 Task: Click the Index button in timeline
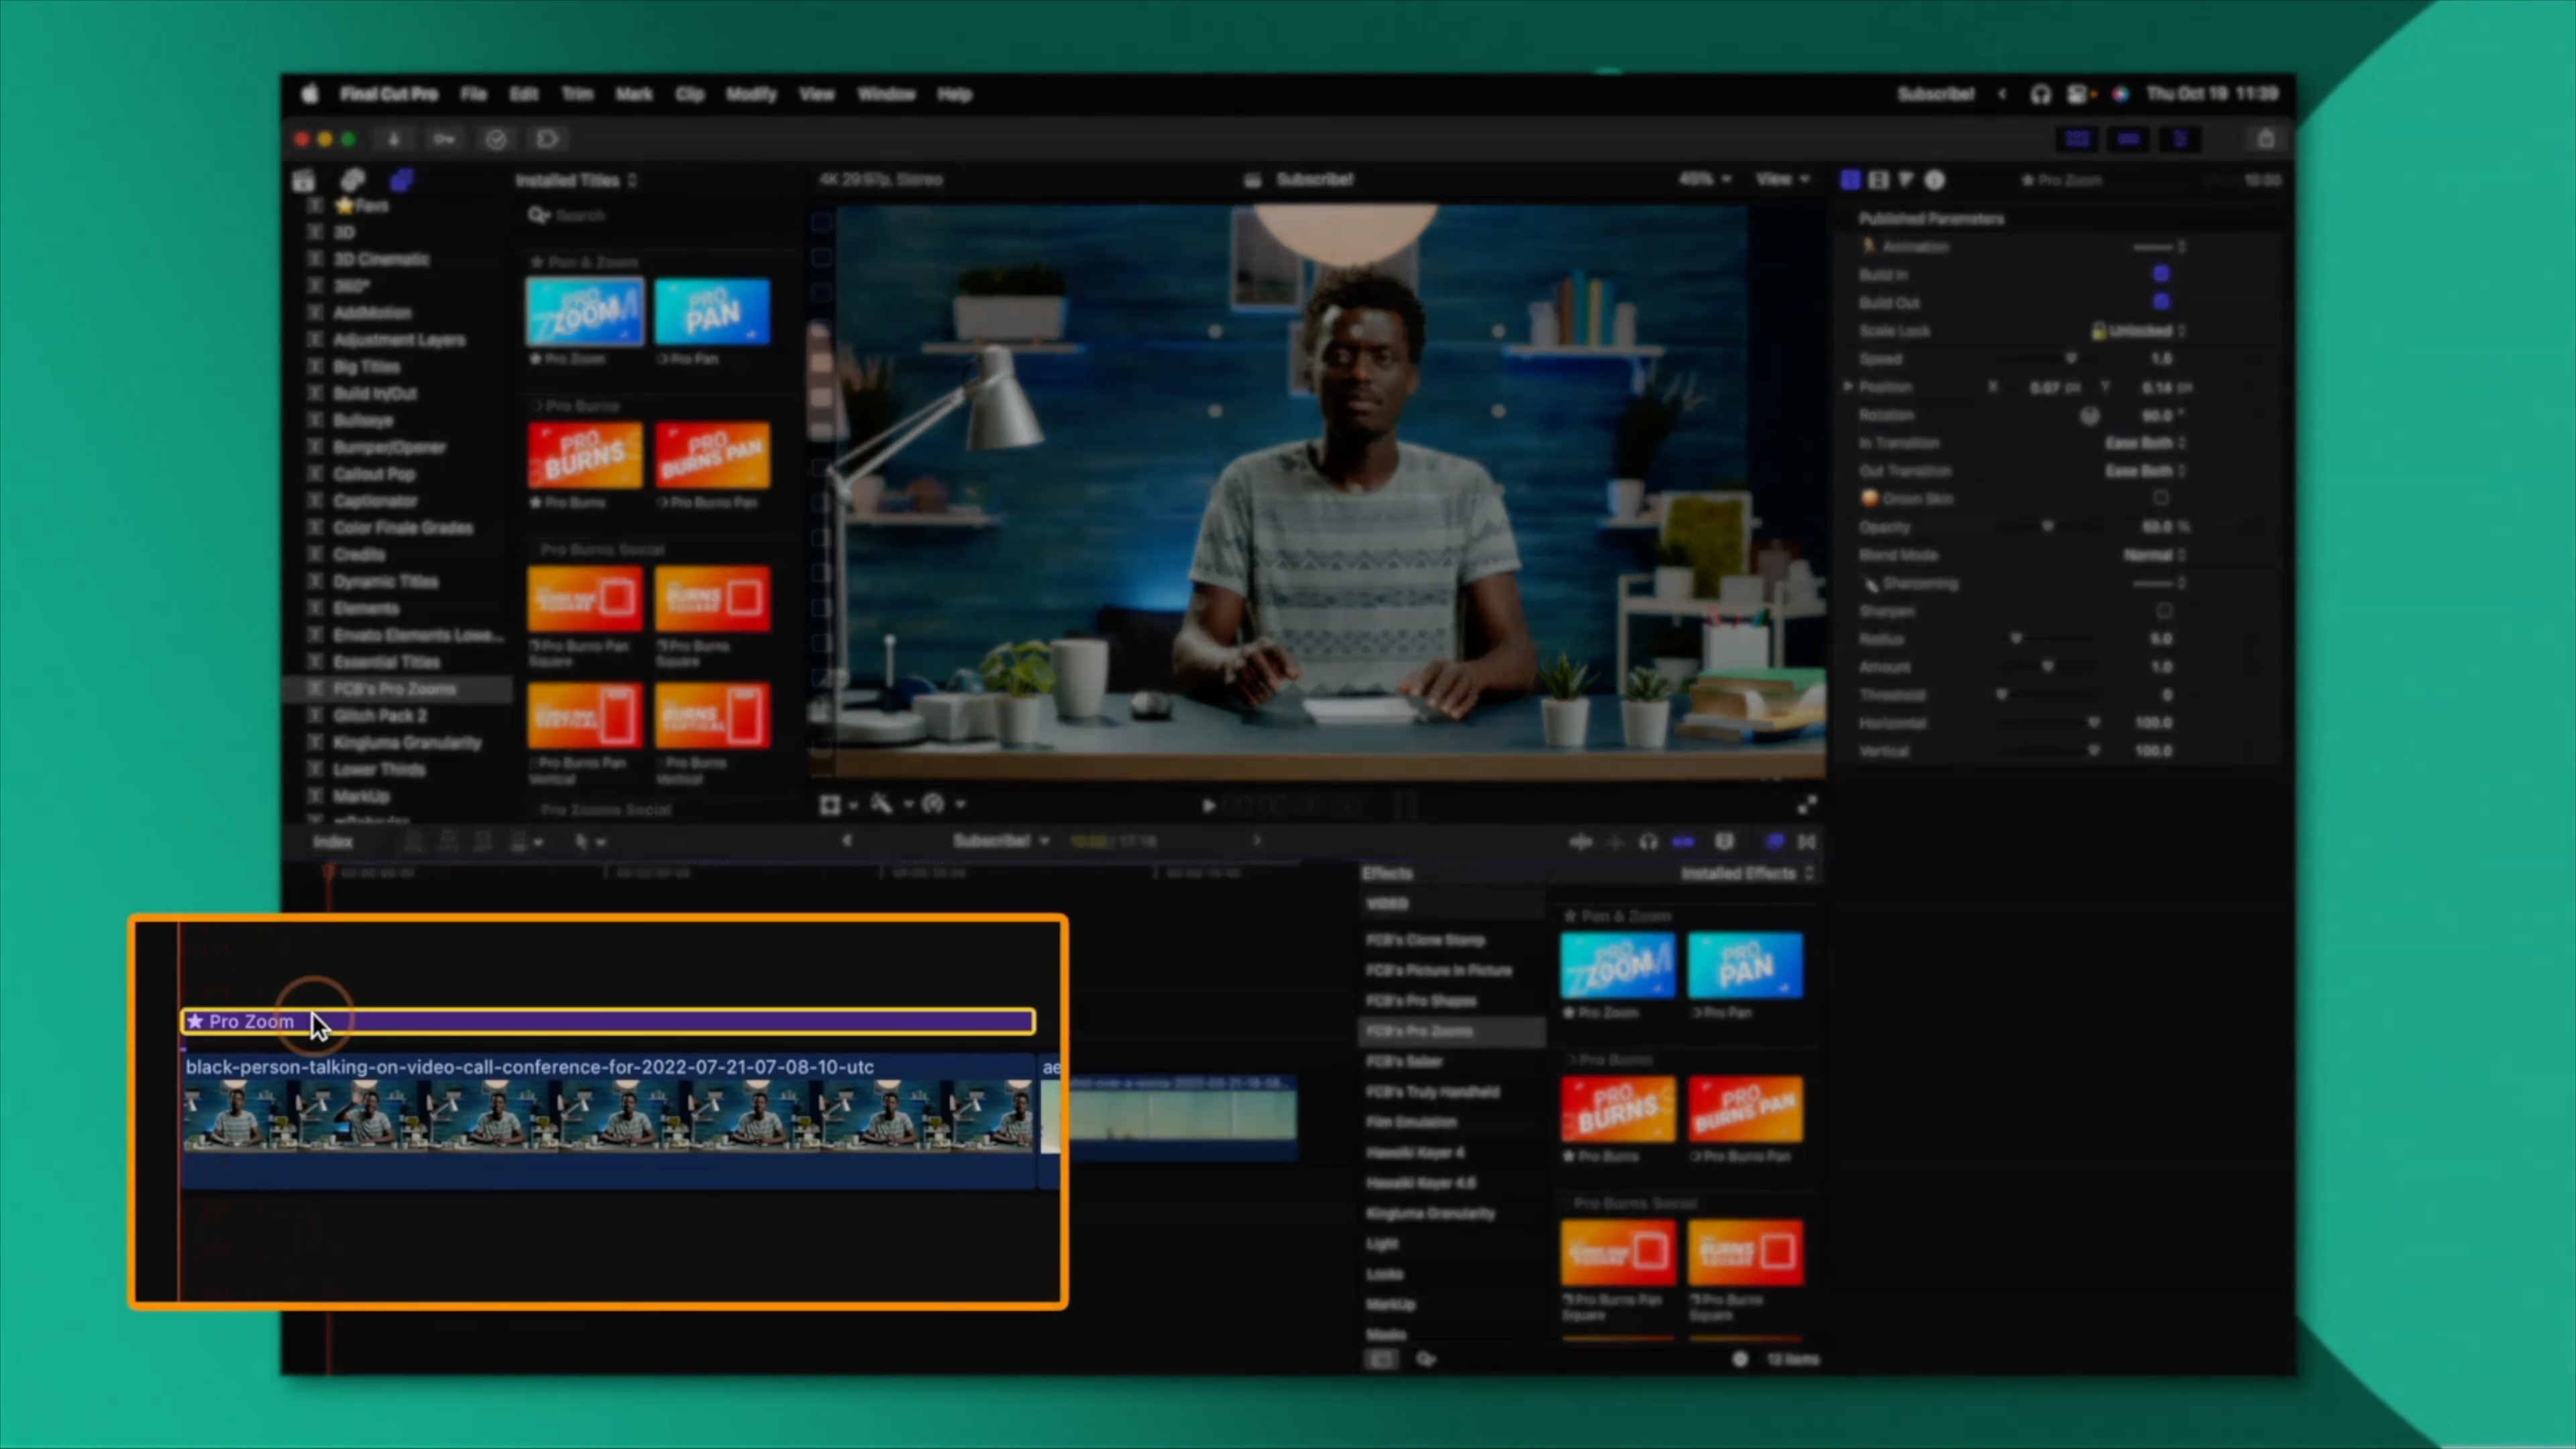[333, 842]
